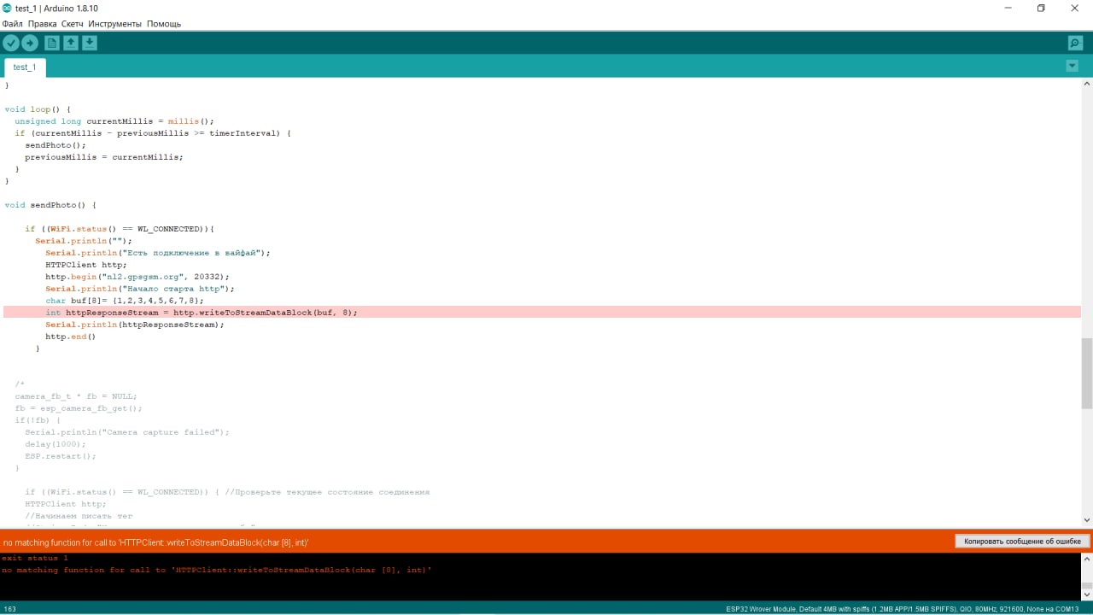Click the 'HTTPClient http;' declaration line
This screenshot has height=615, width=1093.
point(86,265)
